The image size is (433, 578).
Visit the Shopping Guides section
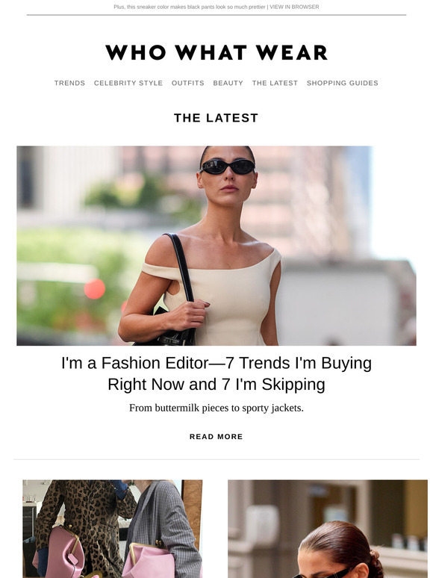(343, 83)
